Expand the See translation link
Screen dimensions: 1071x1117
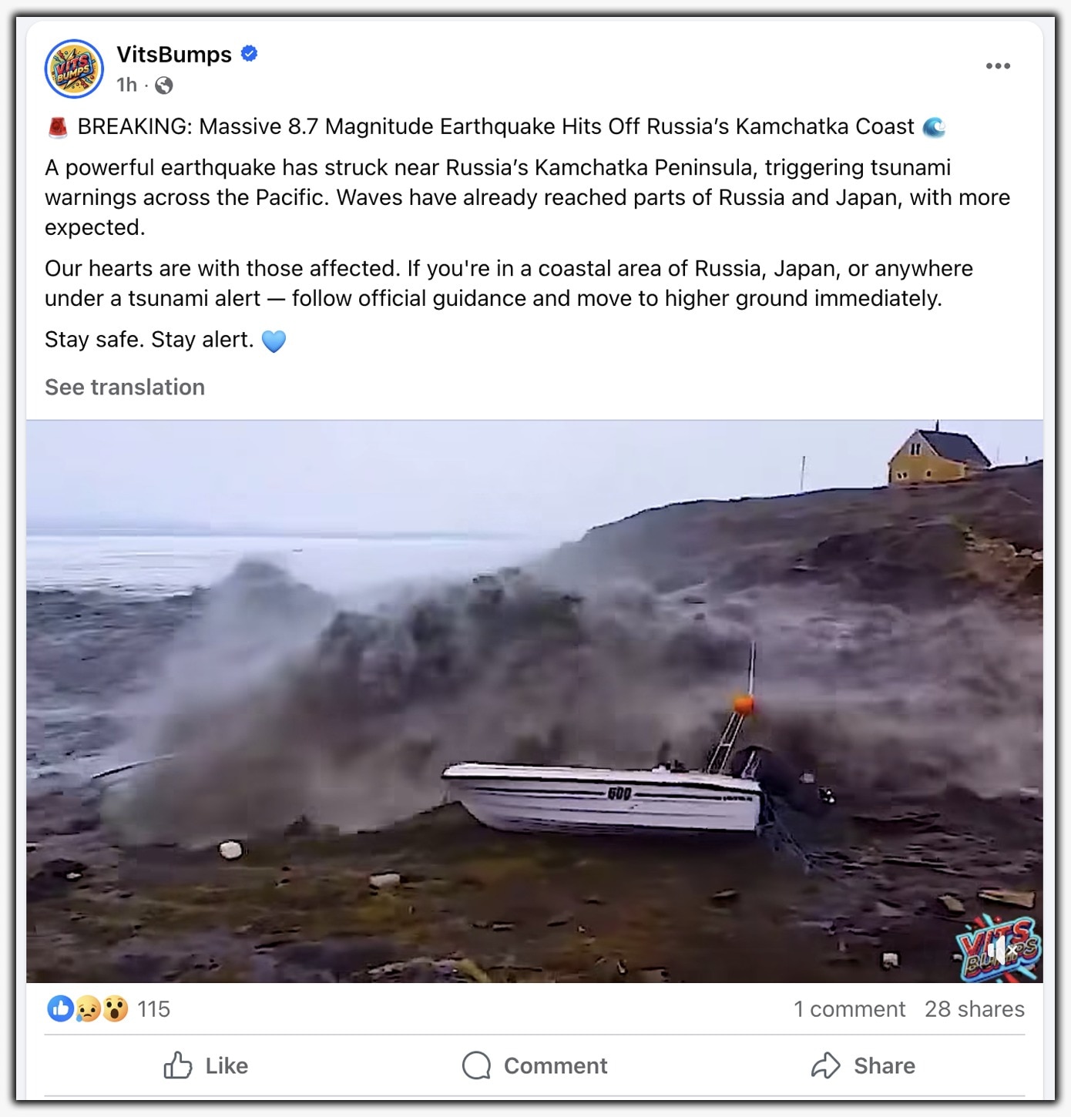125,387
